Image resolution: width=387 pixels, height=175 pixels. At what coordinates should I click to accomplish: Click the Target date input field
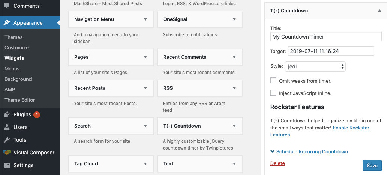[x=331, y=51]
